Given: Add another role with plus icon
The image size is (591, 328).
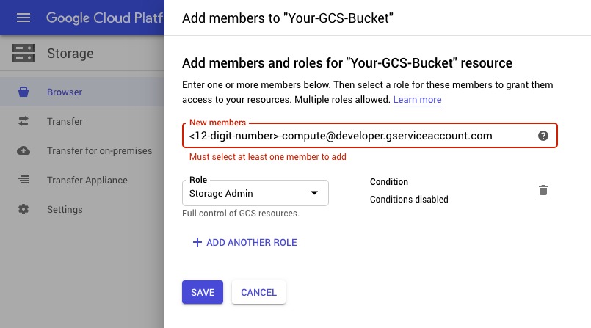Looking at the screenshot, I should pyautogui.click(x=197, y=242).
